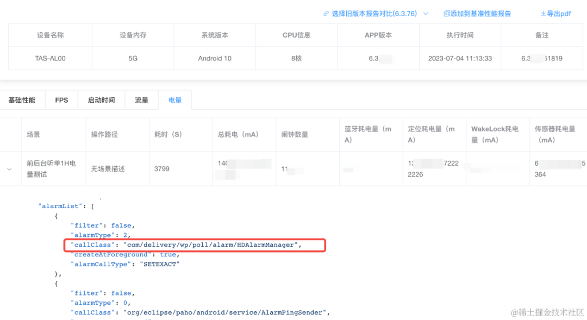The width and height of the screenshot is (587, 320).
Task: Click the CPU信息 column header
Action: click(x=297, y=35)
